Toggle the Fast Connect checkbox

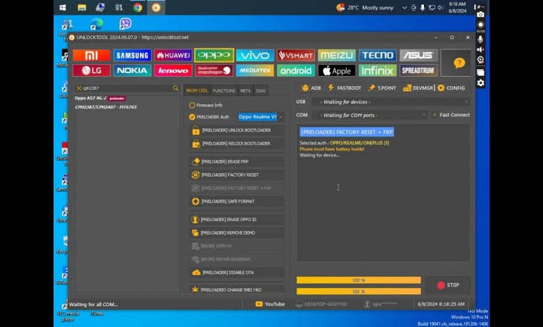pyautogui.click(x=434, y=115)
